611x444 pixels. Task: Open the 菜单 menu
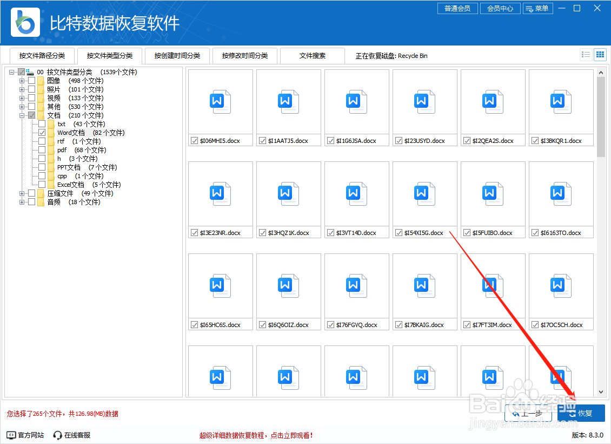538,8
